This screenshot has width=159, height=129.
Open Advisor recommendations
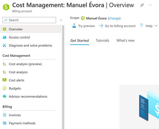click(31, 97)
